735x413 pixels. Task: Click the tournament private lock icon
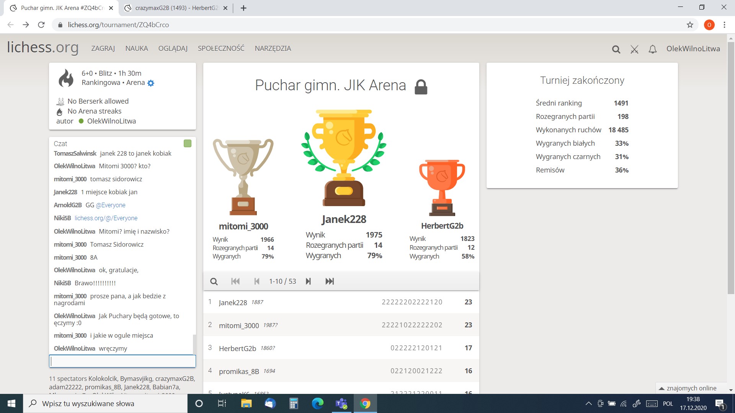click(x=421, y=87)
